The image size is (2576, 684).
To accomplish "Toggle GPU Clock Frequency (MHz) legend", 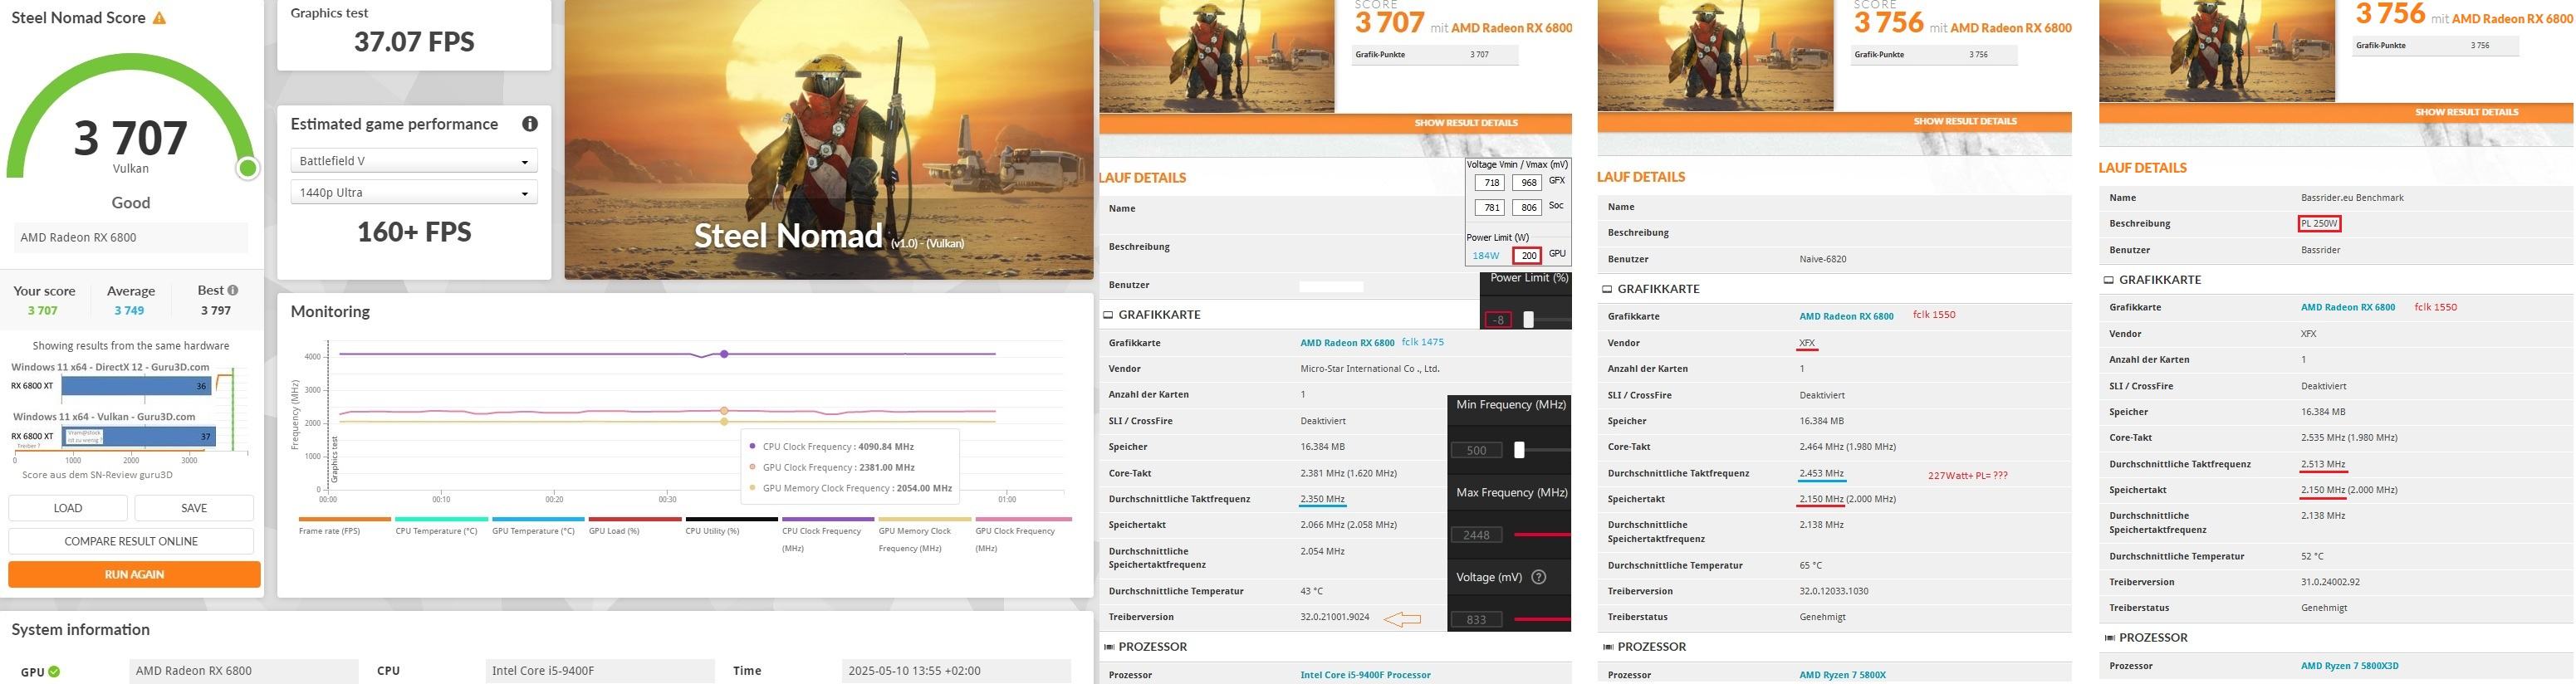I will [1023, 535].
